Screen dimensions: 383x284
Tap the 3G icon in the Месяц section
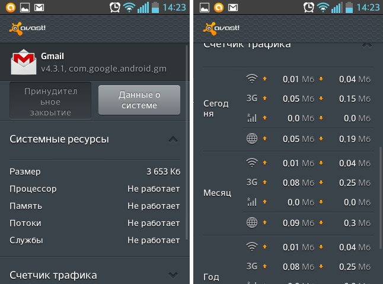tap(252, 182)
